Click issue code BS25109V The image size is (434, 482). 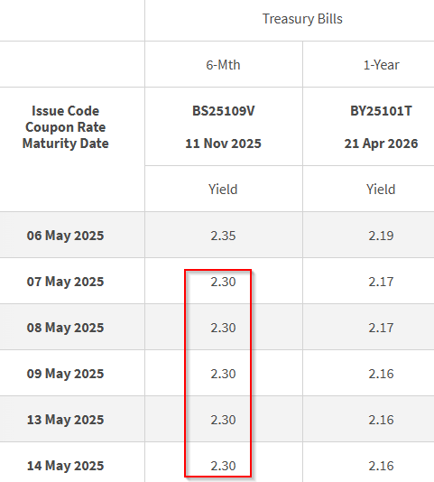(x=223, y=111)
